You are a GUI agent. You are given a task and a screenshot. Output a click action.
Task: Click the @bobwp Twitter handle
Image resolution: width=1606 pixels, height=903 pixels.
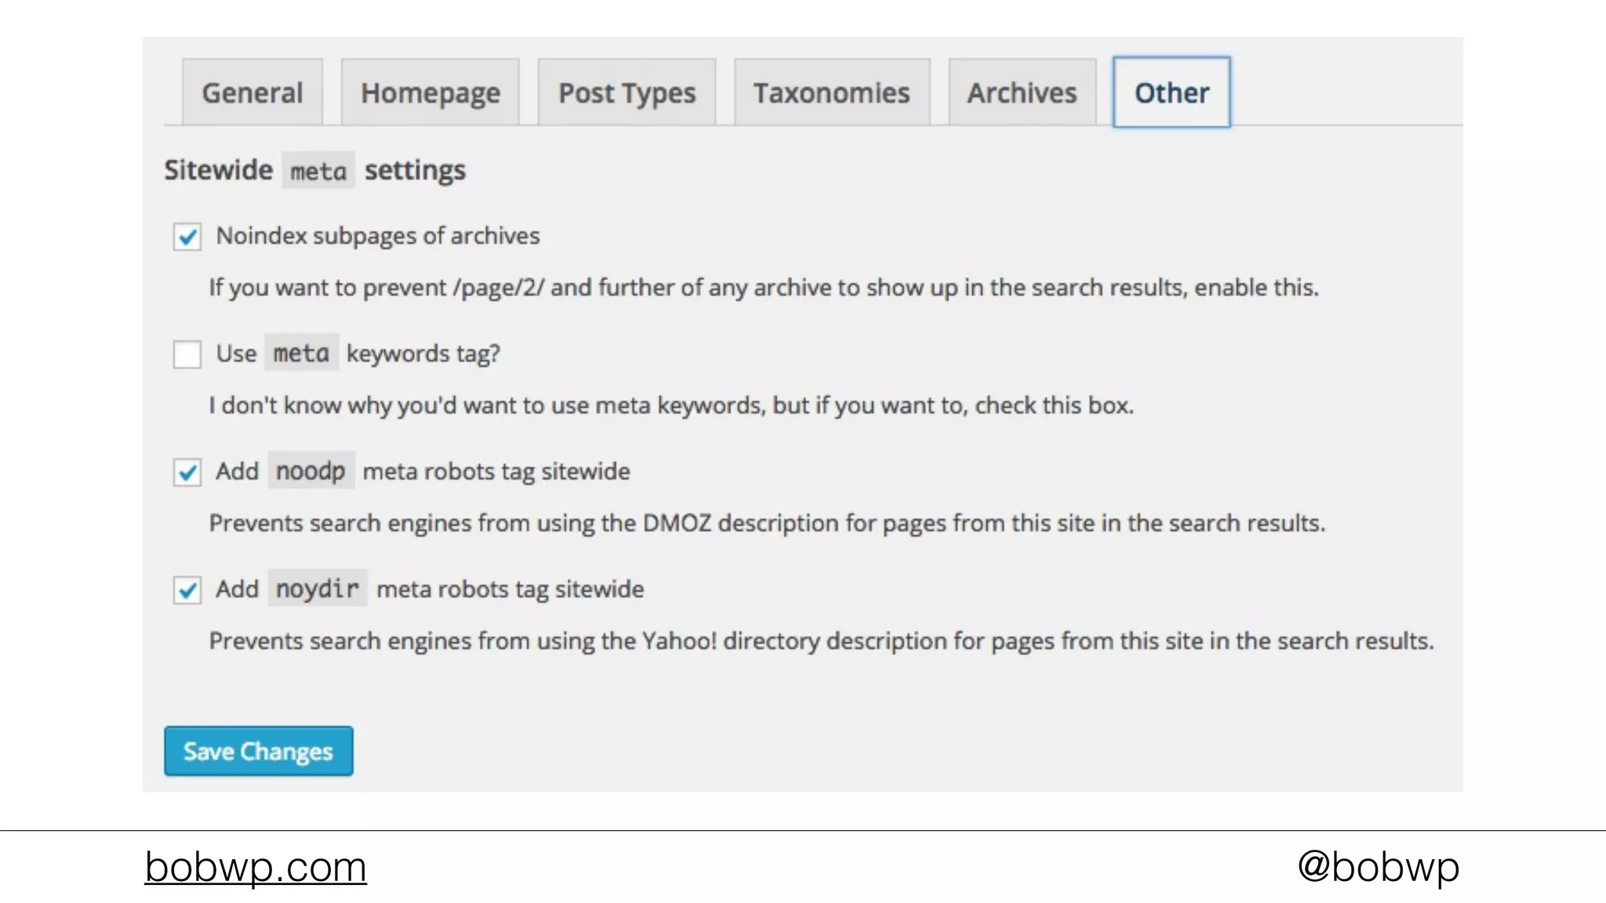point(1378,867)
